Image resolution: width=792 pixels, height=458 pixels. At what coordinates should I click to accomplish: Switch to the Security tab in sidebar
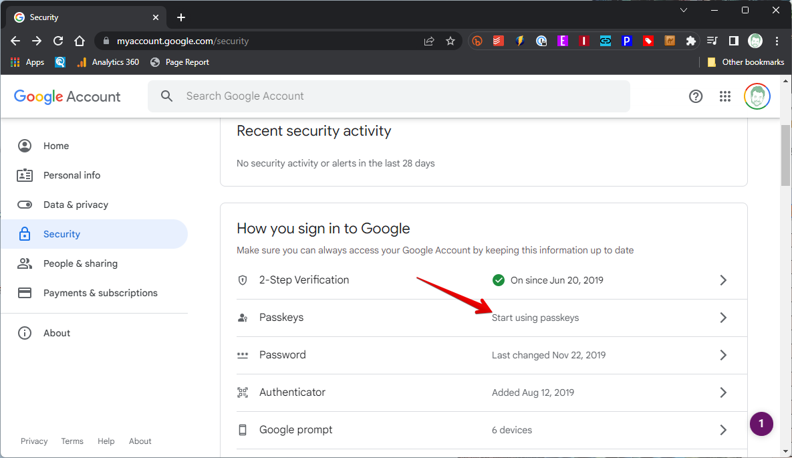(62, 234)
